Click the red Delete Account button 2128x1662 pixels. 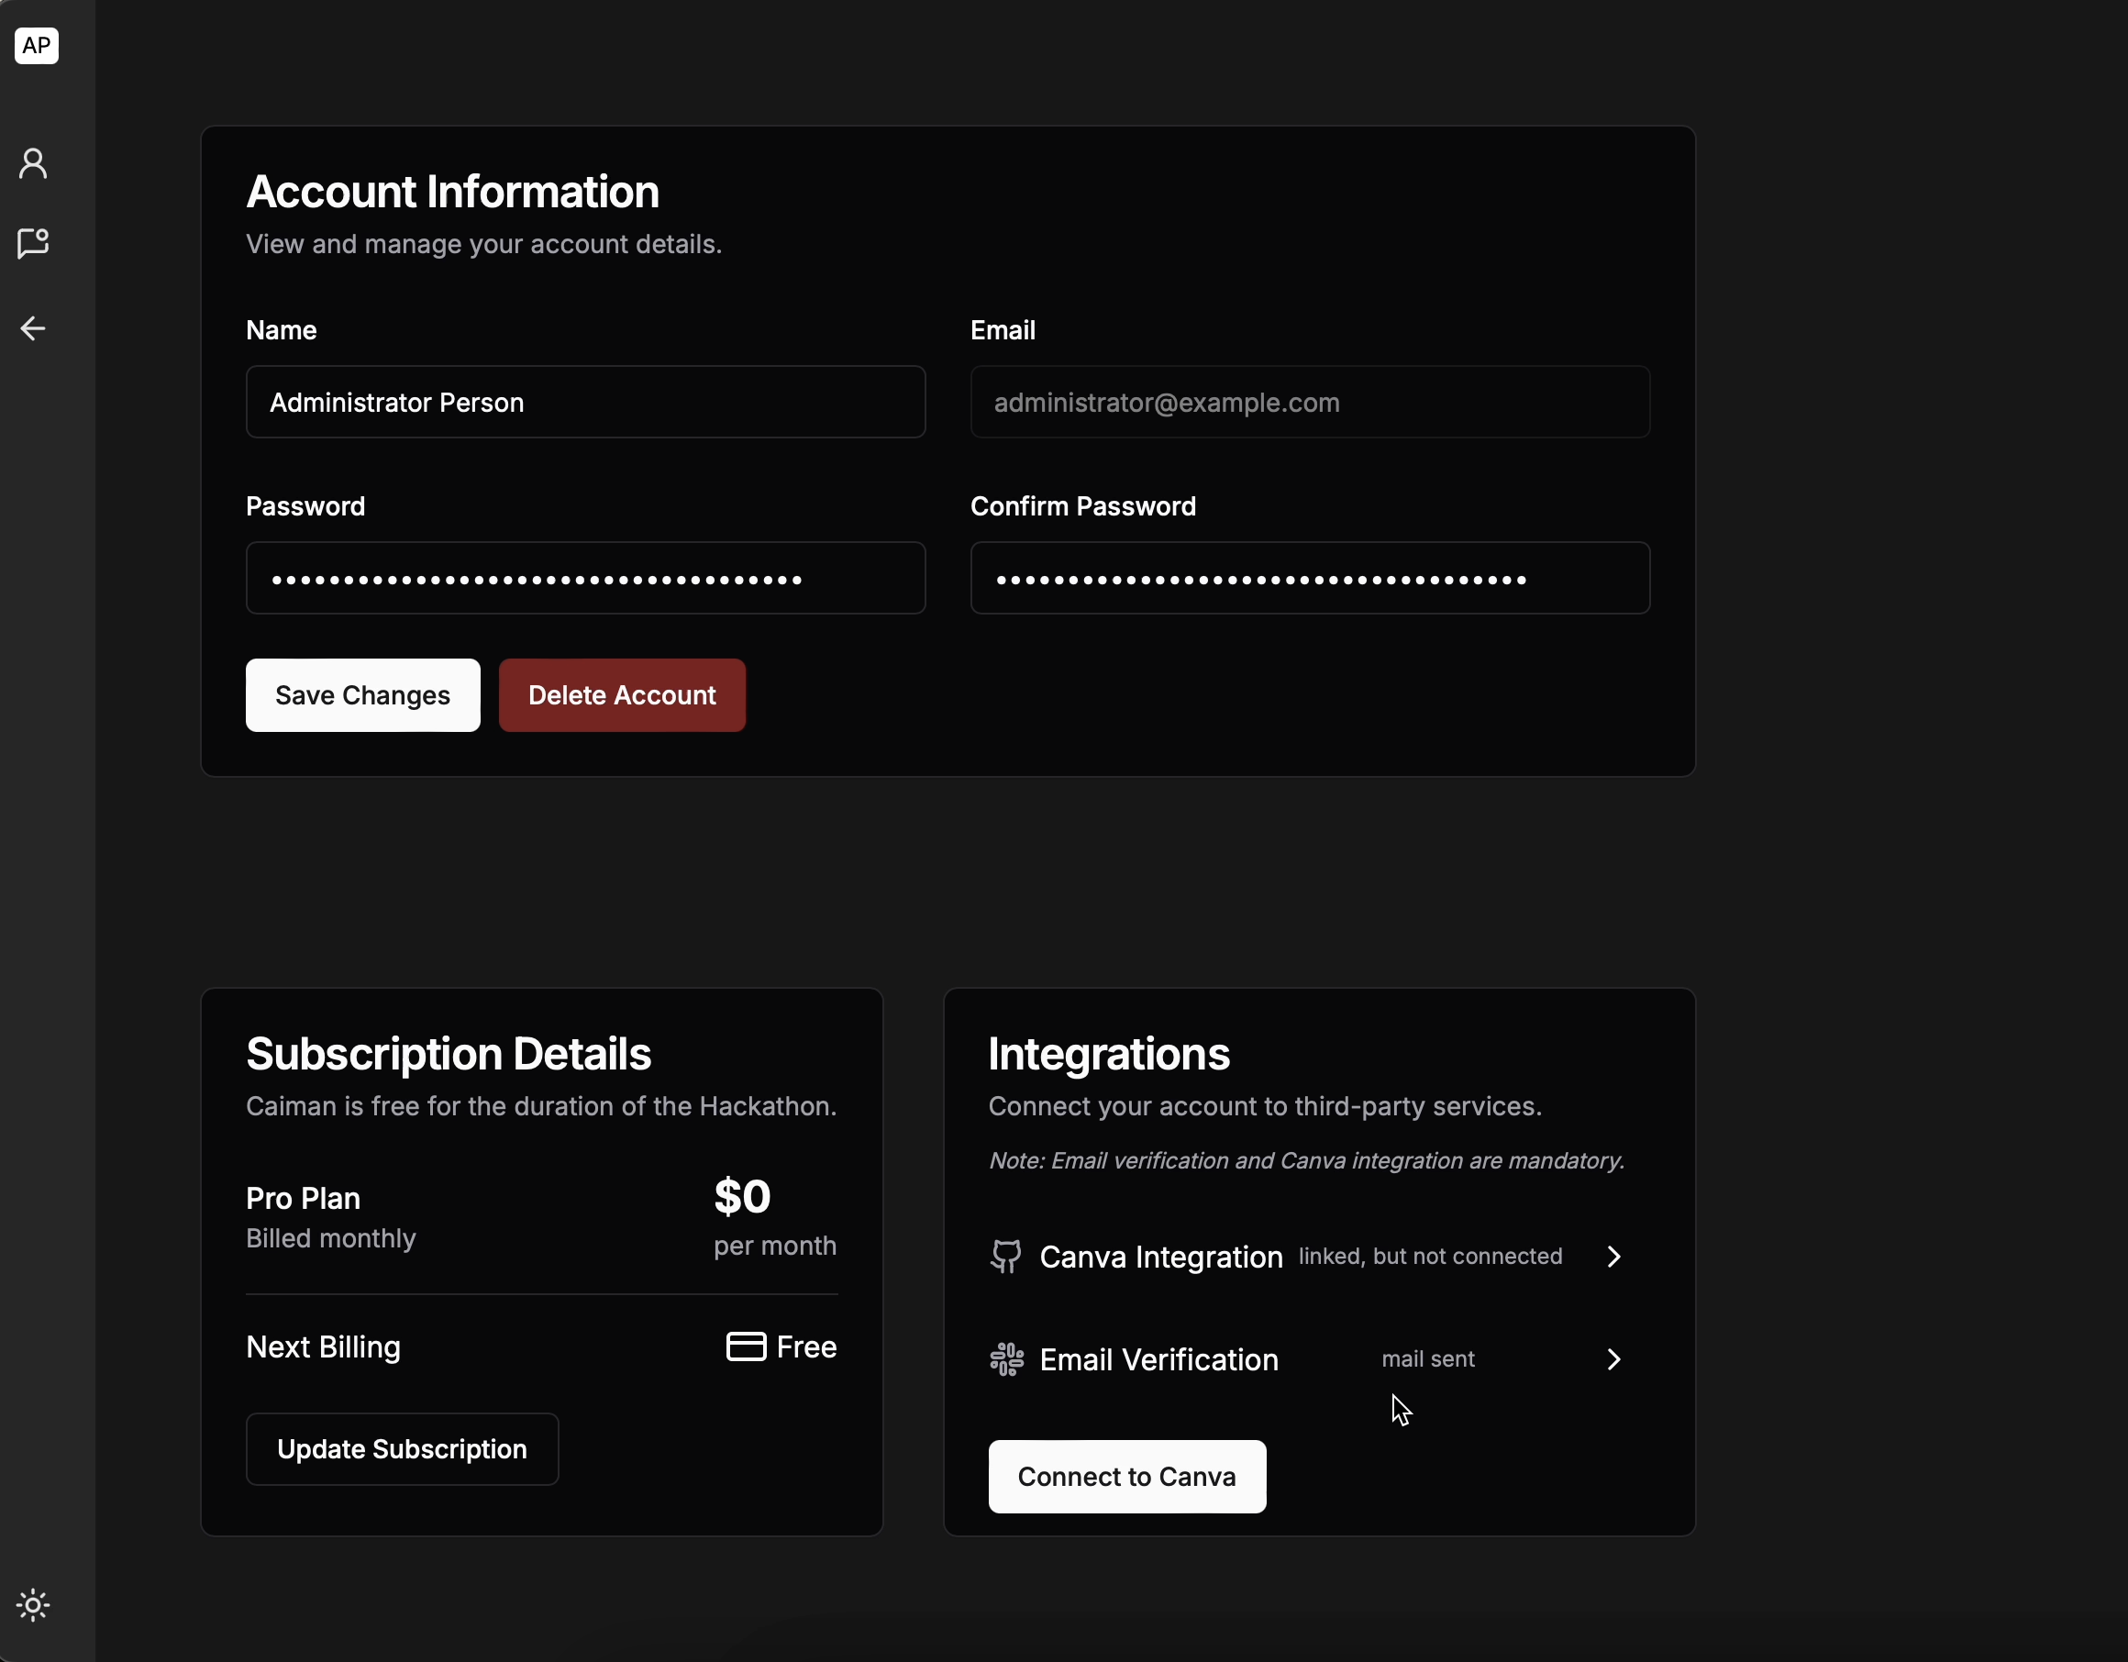click(622, 695)
